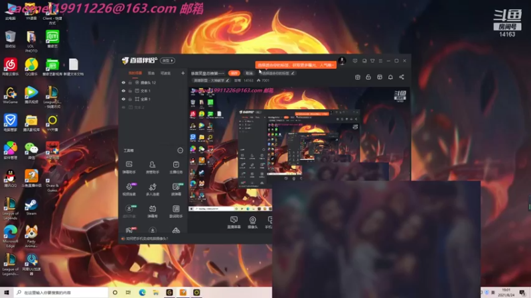The height and width of the screenshot is (298, 531).
Task: Open Edge from the taskbar
Action: click(x=142, y=292)
